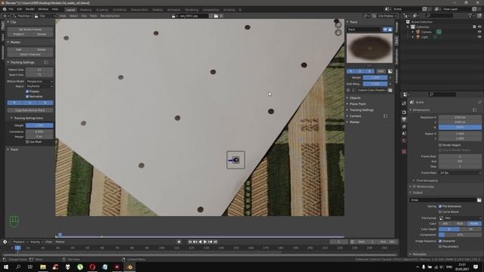484x272 pixels.
Task: Adjust the Compression slider
Action: 460,235
